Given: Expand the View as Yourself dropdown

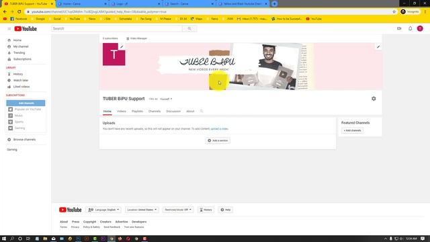Looking at the screenshot, I should [x=166, y=99].
